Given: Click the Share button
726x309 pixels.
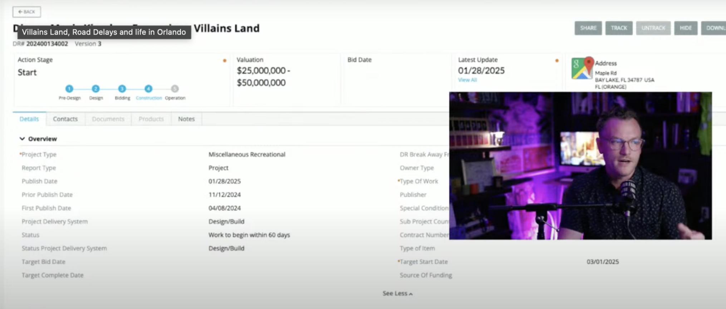Looking at the screenshot, I should coord(588,28).
